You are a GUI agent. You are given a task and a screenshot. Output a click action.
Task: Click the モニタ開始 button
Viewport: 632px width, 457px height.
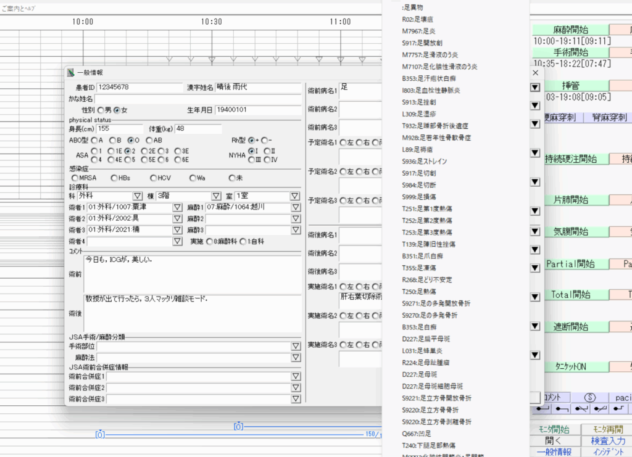coord(554,429)
